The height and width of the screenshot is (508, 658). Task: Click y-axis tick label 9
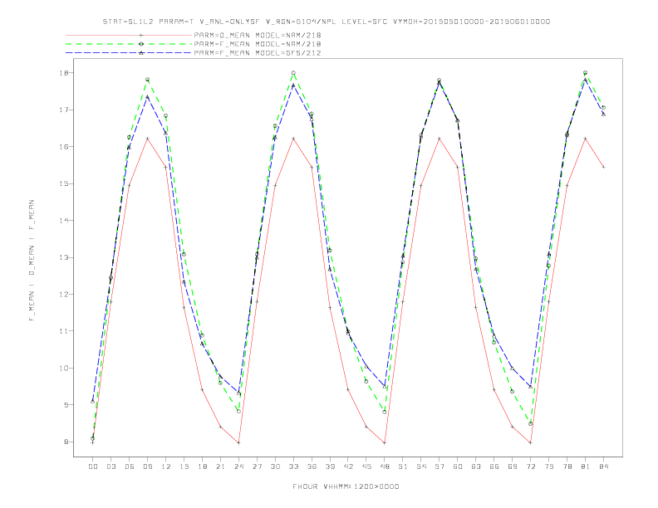66,405
